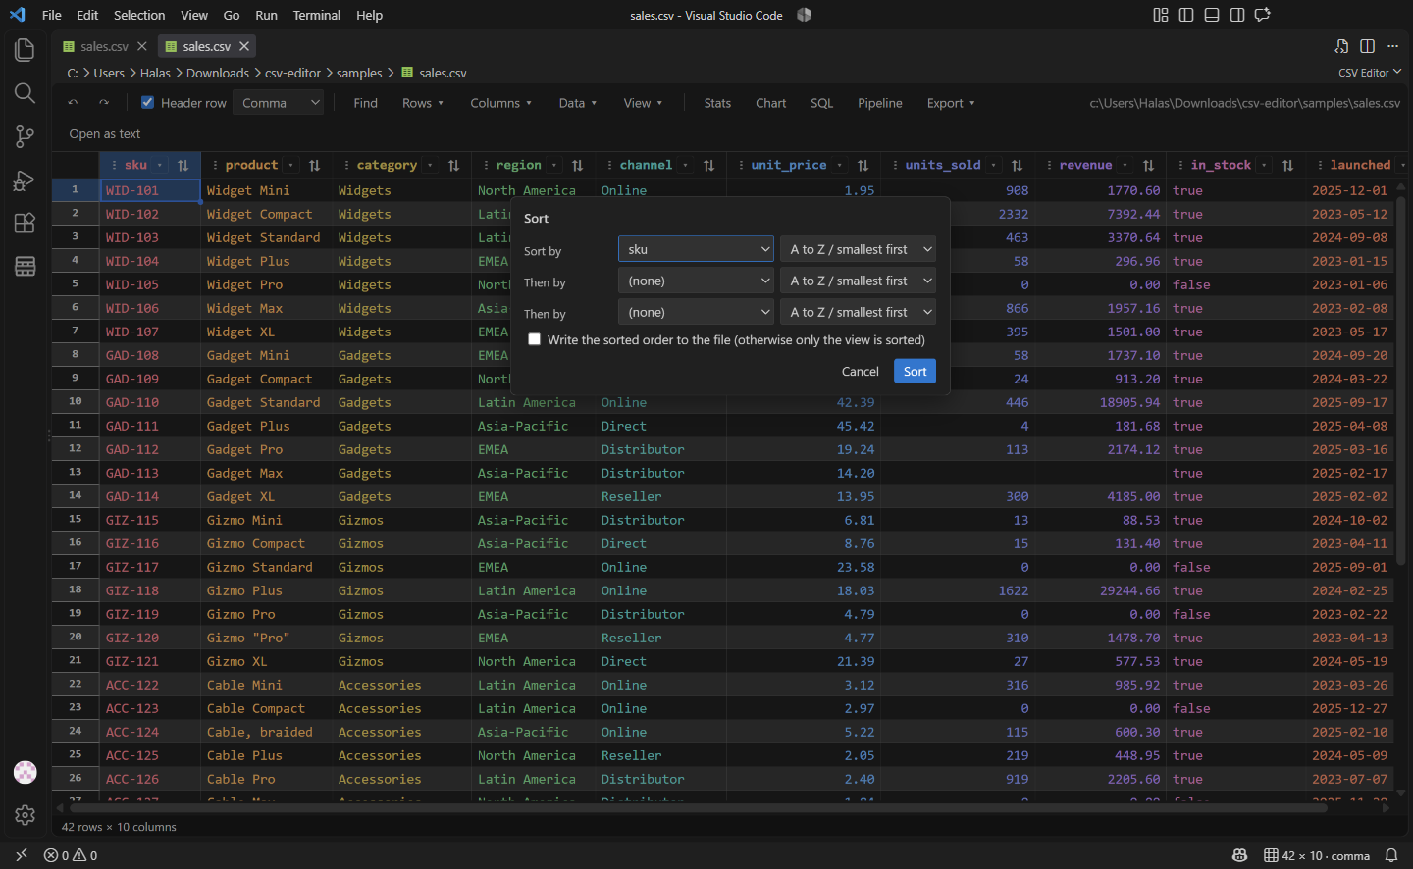Open the Comma delimiter dropdown
Viewport: 1413px width, 869px height.
278,103
